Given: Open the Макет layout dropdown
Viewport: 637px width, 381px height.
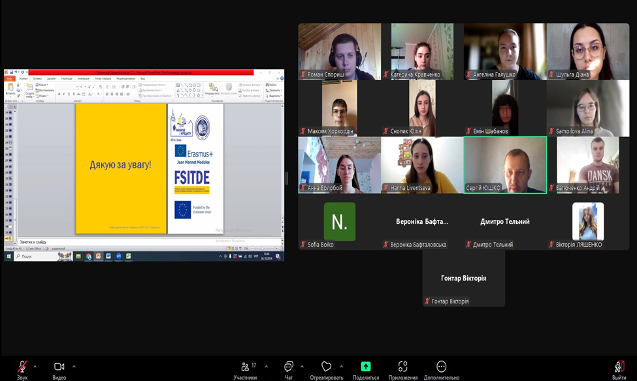Looking at the screenshot, I should pyautogui.click(x=42, y=85).
